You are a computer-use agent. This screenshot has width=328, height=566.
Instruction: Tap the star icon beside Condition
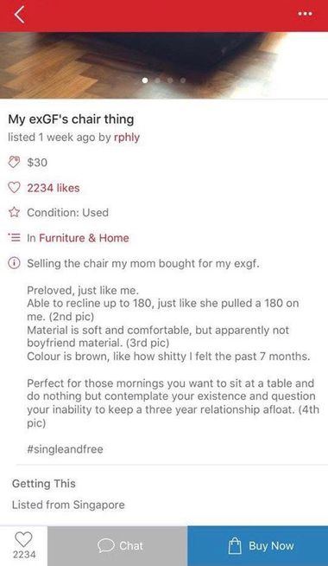click(x=14, y=213)
